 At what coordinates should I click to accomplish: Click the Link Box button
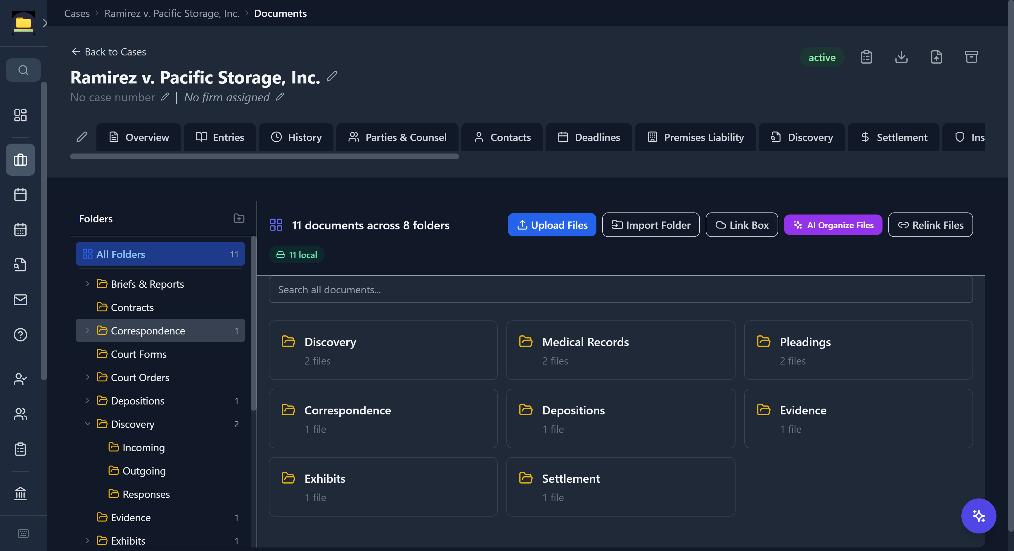point(742,225)
